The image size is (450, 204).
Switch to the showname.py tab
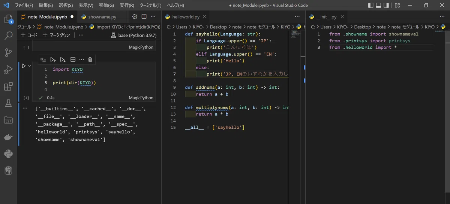(x=102, y=17)
